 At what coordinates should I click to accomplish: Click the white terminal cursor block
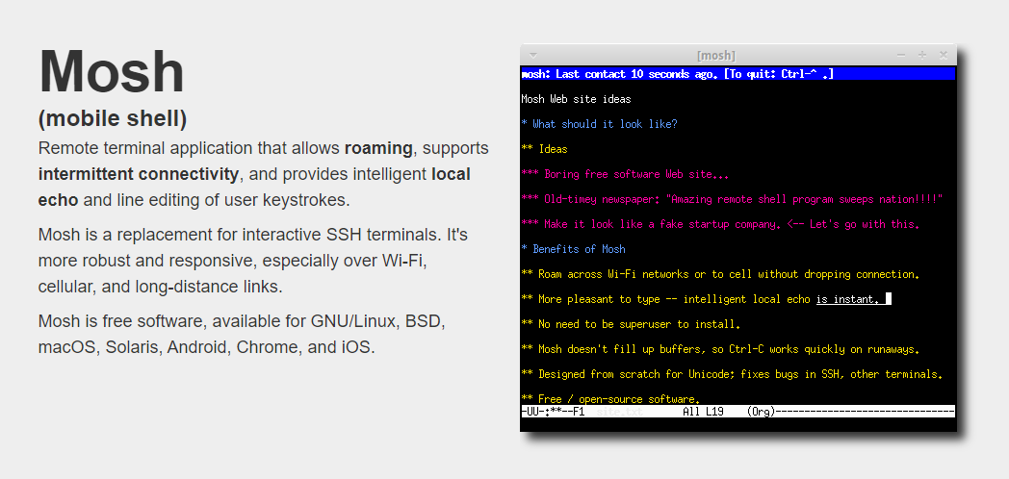coord(888,299)
